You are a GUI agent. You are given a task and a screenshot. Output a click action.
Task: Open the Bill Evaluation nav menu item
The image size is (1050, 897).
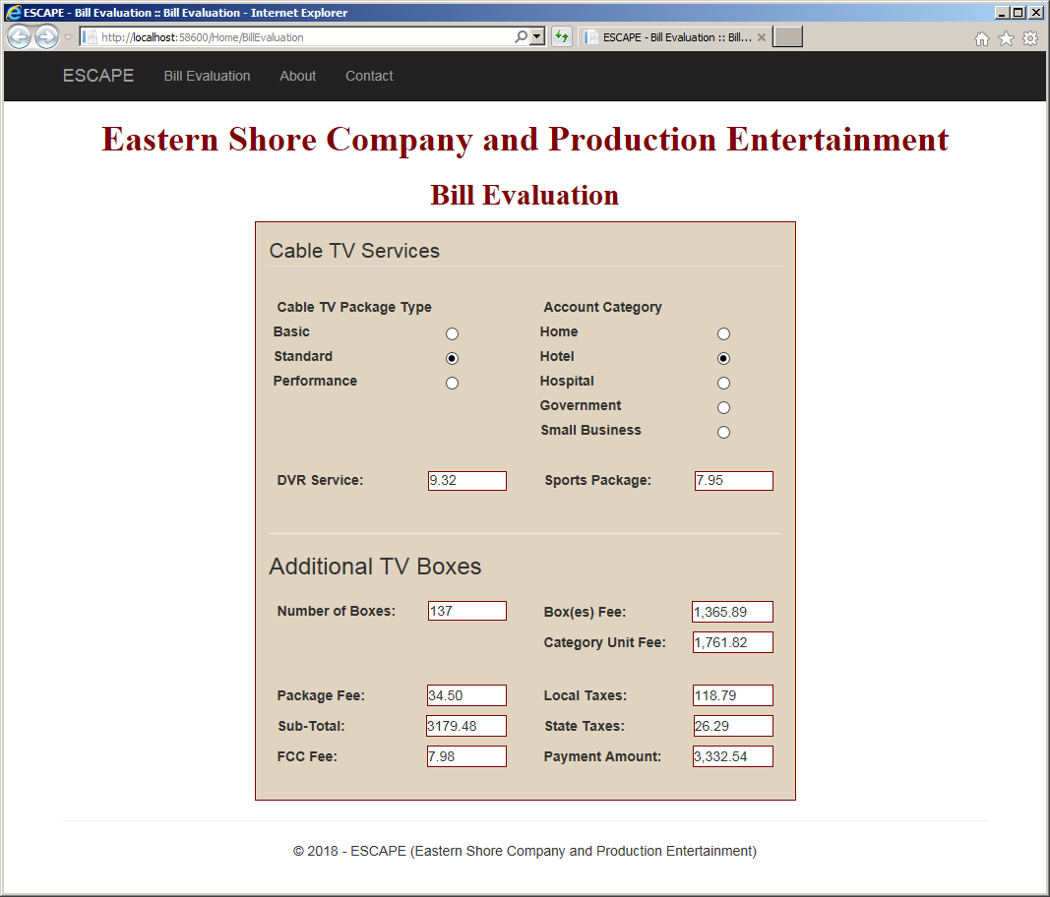point(207,77)
